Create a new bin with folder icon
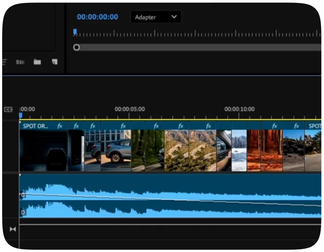This screenshot has height=252, width=324. point(37,62)
